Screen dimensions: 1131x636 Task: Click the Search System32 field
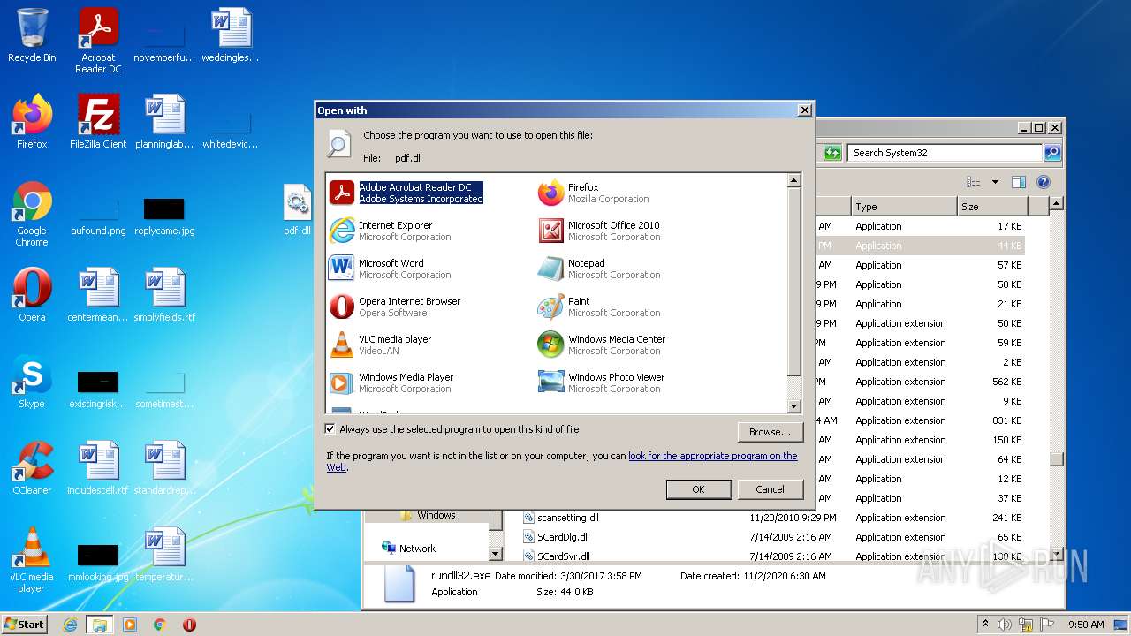pos(944,153)
